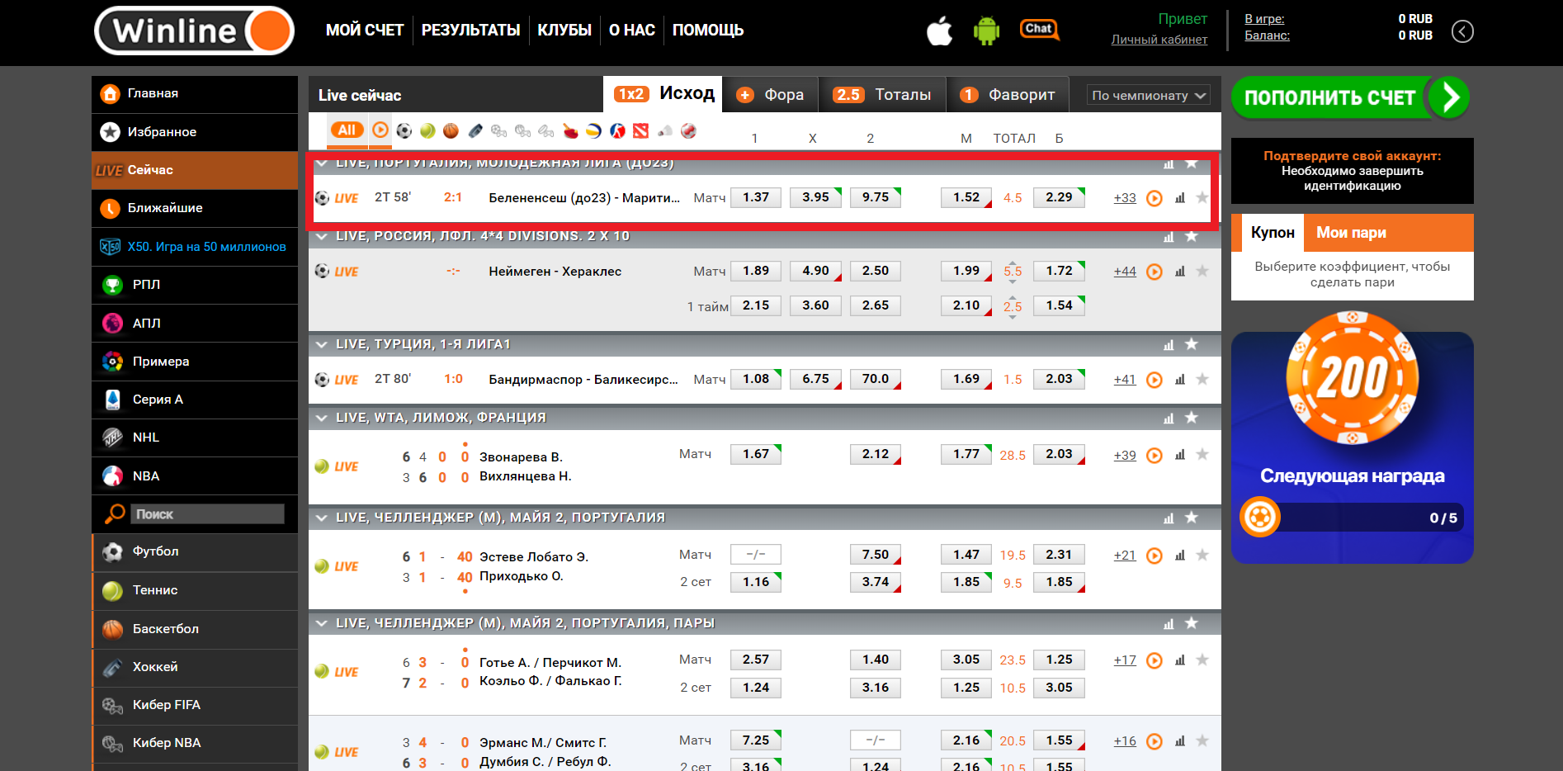Open statistics for Неймеген - Хераклес match
The image size is (1563, 771).
(x=1180, y=272)
